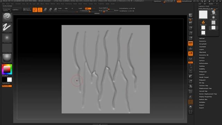Click the Projection Master button

[x=7, y=10]
